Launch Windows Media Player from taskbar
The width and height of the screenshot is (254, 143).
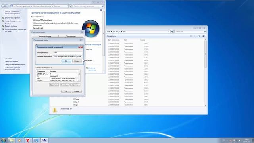point(19,140)
